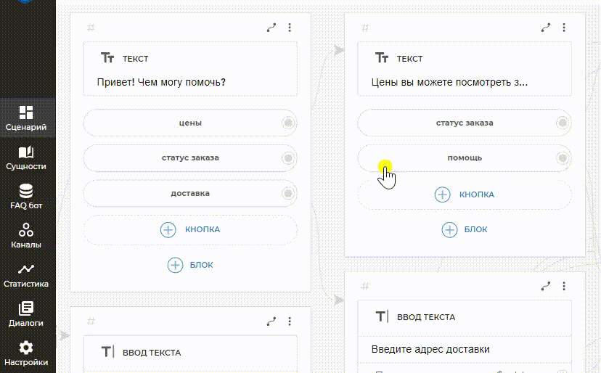The image size is (601, 373).
Task: Click connection route icon on greeting block
Action: (x=271, y=28)
